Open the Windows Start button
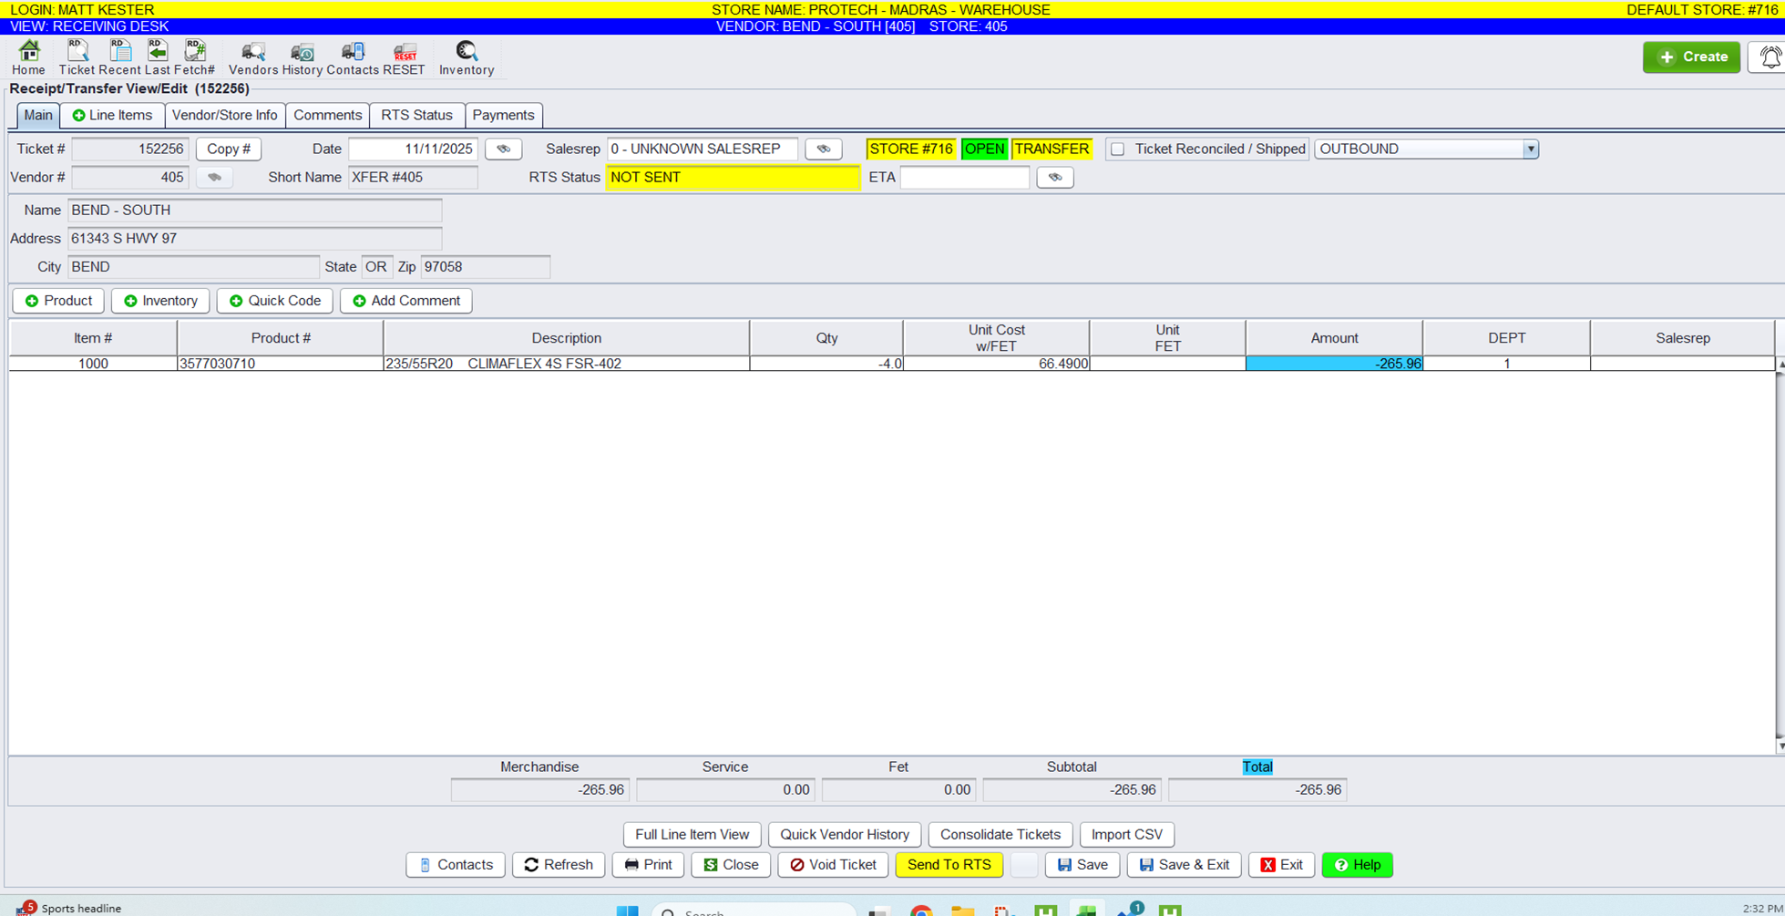Viewport: 1785px width, 916px height. point(627,910)
